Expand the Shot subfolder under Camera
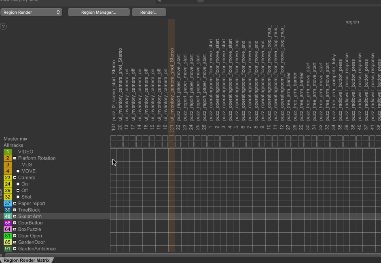381x263 pixels. click(x=18, y=197)
